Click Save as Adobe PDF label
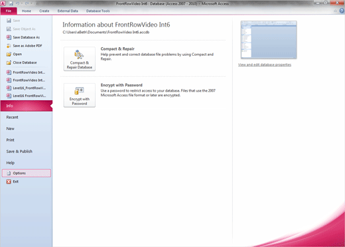This screenshot has height=247, width=345. tap(27, 46)
